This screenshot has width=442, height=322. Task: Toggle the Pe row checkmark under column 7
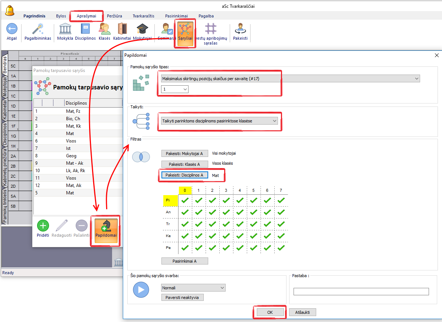281,247
